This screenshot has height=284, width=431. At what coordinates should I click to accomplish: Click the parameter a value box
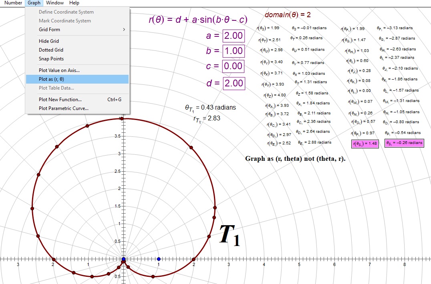click(233, 36)
